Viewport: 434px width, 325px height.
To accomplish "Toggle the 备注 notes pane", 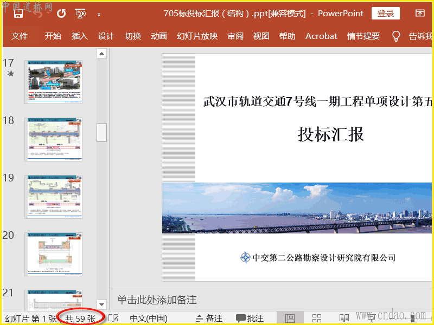I will pyautogui.click(x=209, y=318).
